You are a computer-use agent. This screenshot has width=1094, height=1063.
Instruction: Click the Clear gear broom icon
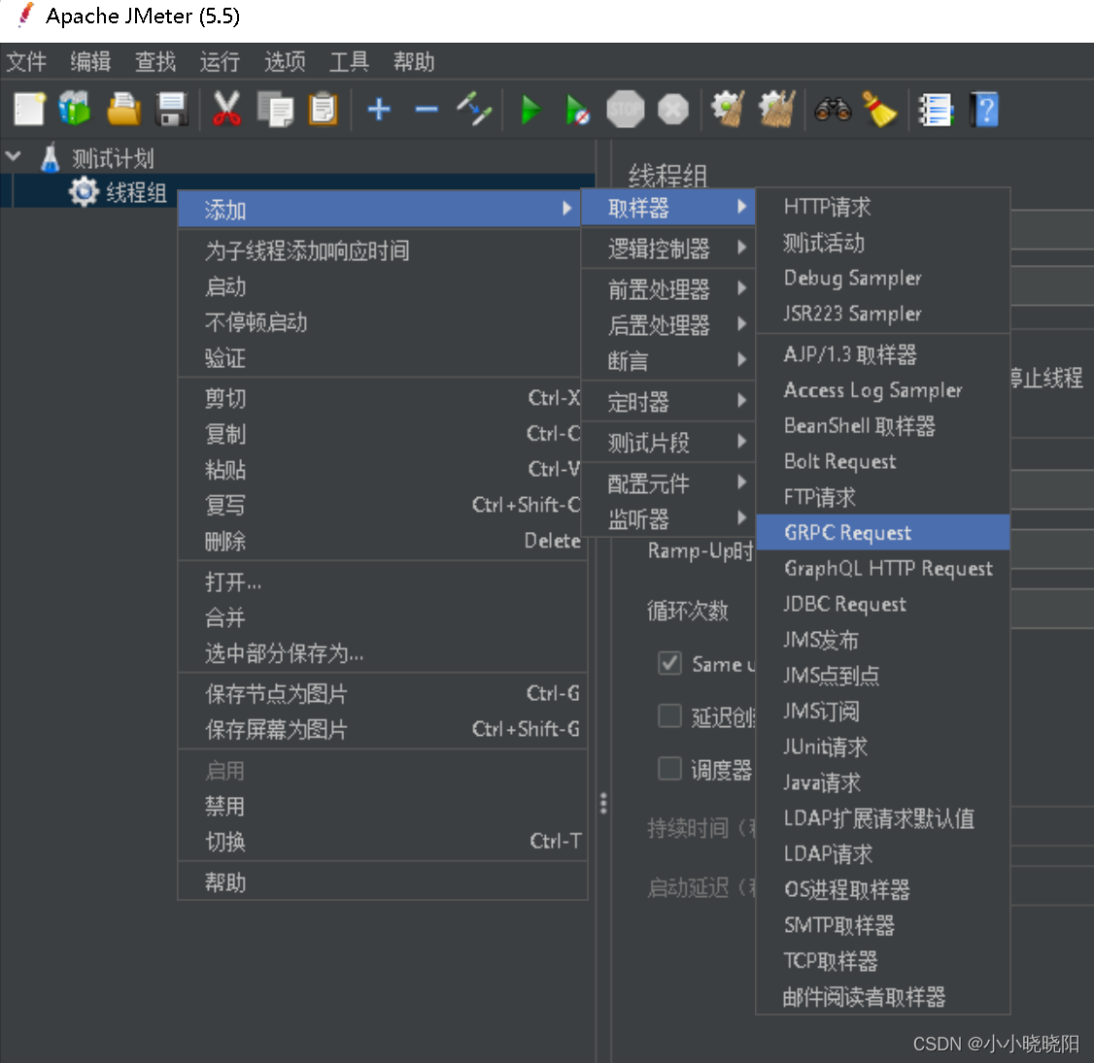pos(728,110)
